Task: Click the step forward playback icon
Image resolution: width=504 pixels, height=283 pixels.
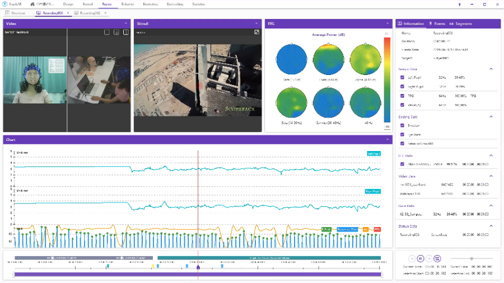Action: click(429, 258)
